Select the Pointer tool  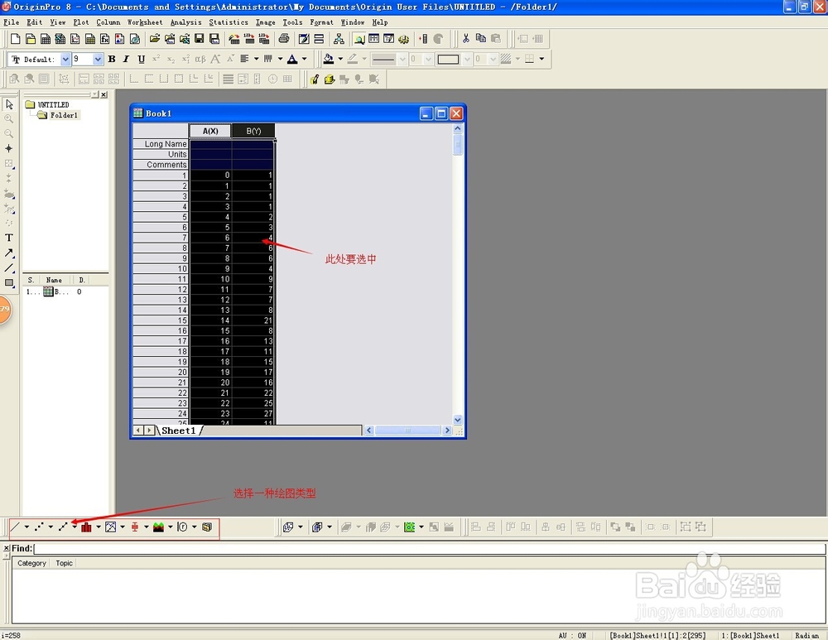9,104
